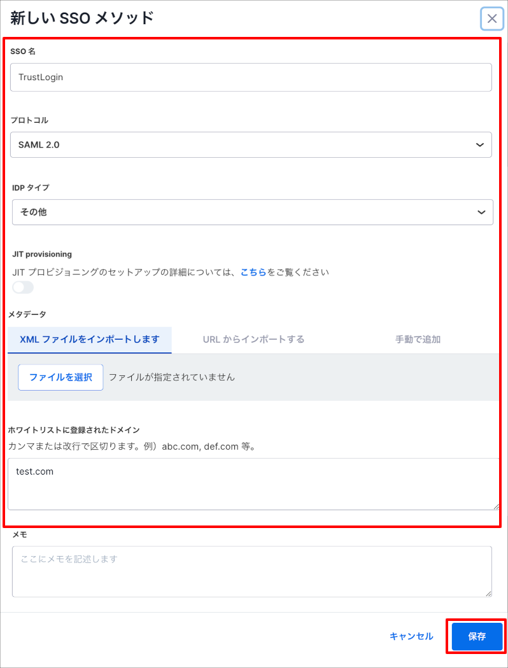This screenshot has width=508, height=668.
Task: Click the JIT provisioning heading
Action: 42,254
